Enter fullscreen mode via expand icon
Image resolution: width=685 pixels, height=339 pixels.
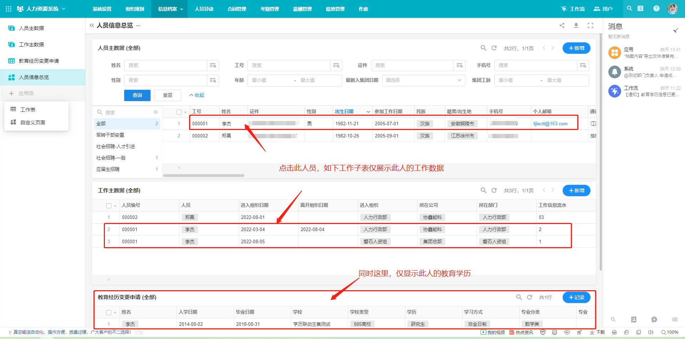[x=590, y=26]
